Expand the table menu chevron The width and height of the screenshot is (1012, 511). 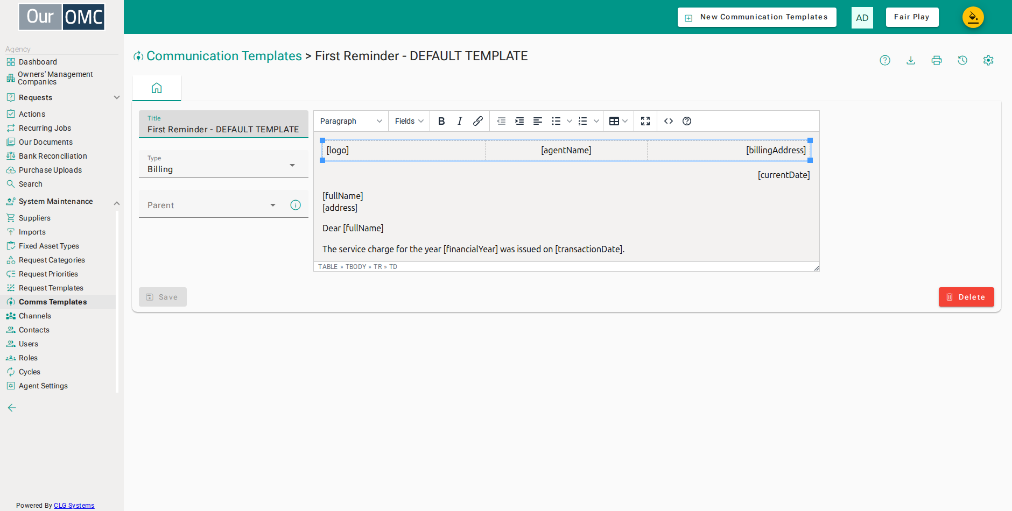[625, 121]
